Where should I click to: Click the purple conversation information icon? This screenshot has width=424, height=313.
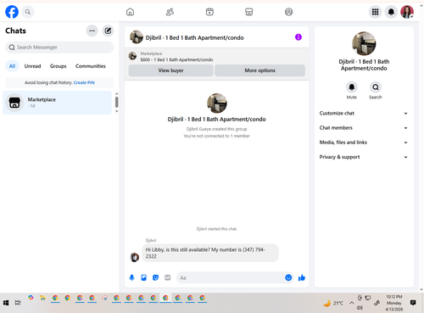[x=298, y=37]
